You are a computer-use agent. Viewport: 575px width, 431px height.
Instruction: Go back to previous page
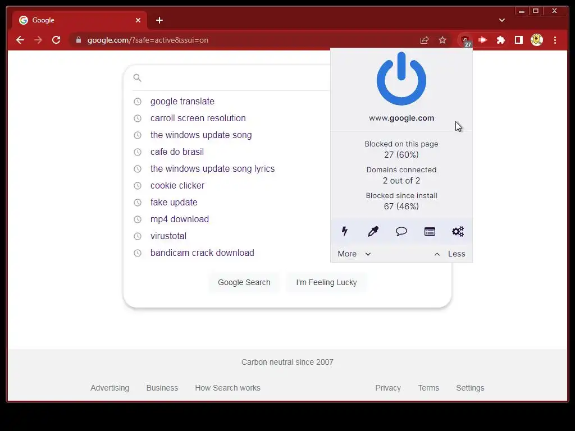coord(20,40)
